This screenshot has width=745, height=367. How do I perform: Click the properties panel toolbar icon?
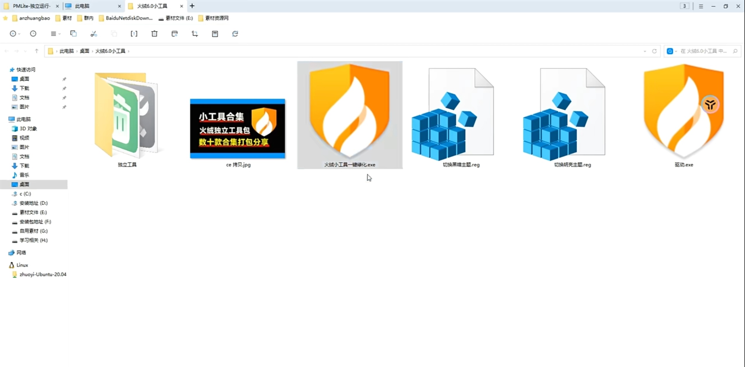coord(215,34)
